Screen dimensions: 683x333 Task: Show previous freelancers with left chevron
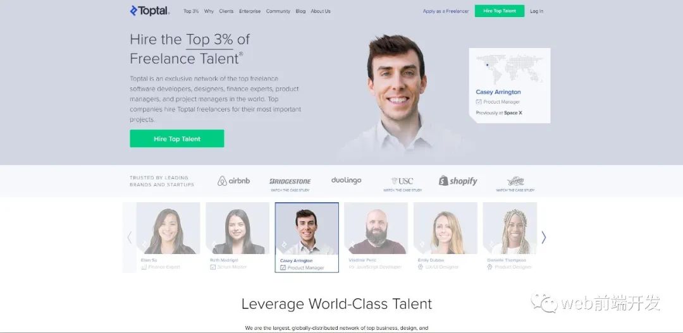click(130, 237)
